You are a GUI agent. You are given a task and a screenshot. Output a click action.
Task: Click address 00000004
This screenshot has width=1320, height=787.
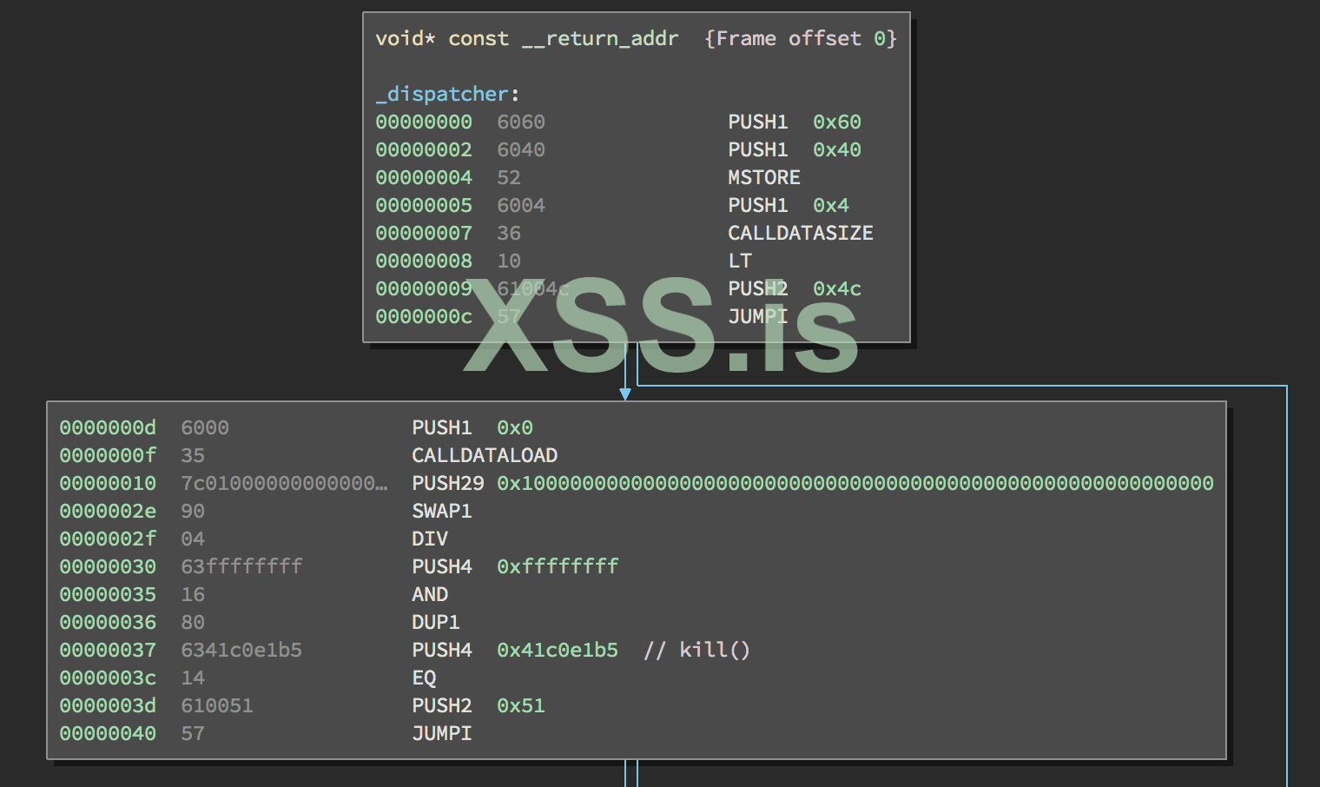pyautogui.click(x=424, y=177)
